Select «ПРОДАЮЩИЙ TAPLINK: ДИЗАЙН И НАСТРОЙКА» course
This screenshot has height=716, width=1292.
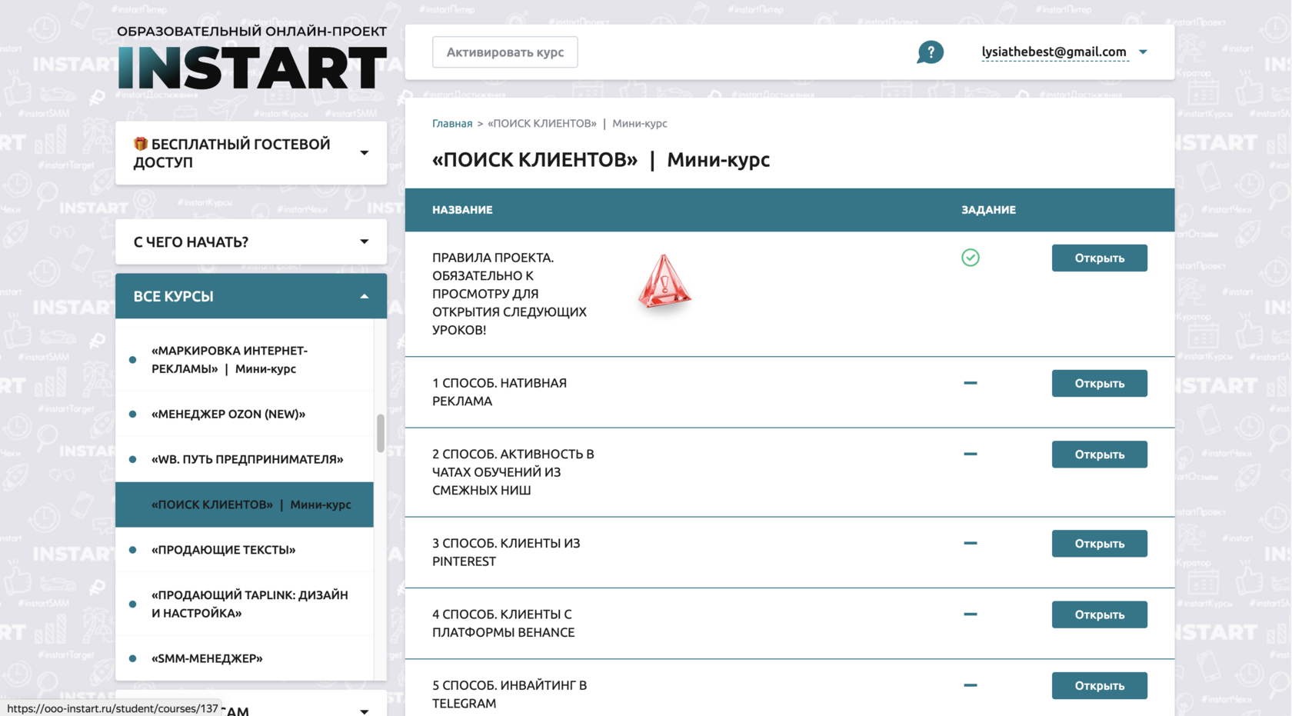[x=245, y=604]
